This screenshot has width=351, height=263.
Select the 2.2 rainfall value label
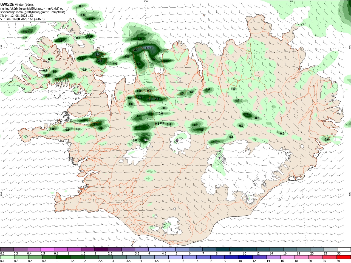(x=149, y=100)
